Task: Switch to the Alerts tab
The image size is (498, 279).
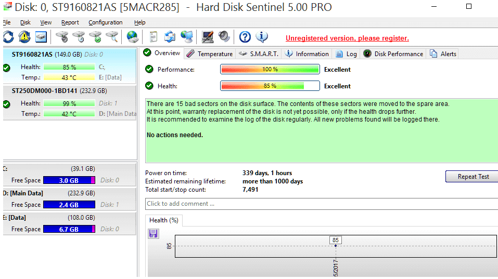Action: 443,54
